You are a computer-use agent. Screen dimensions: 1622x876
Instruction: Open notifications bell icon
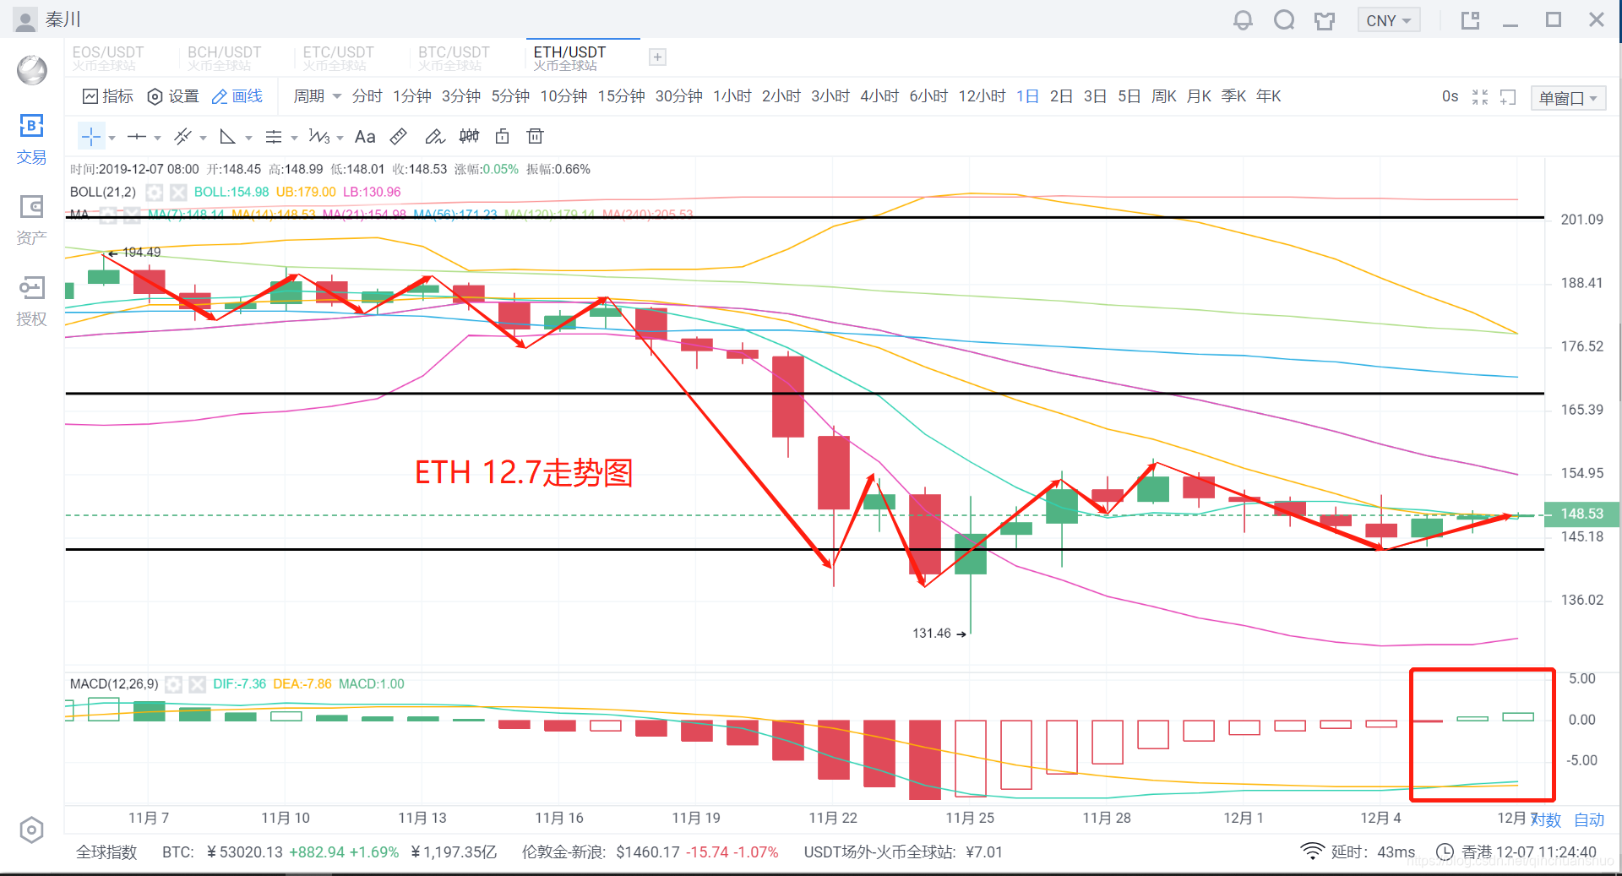click(x=1243, y=20)
